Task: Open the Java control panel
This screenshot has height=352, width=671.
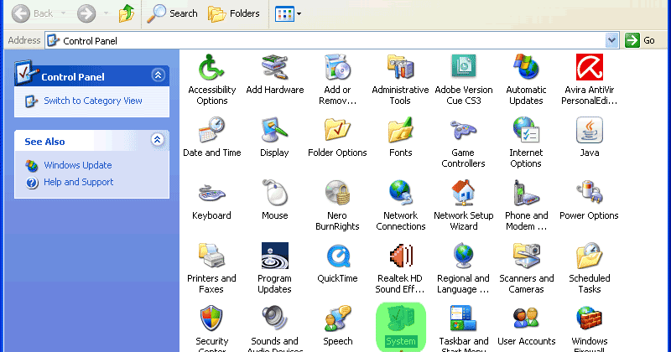Action: [590, 137]
